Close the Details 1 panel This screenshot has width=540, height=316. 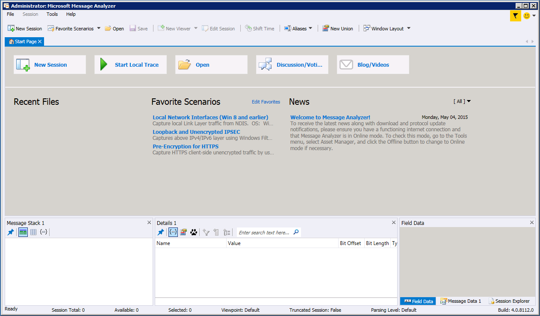click(394, 222)
